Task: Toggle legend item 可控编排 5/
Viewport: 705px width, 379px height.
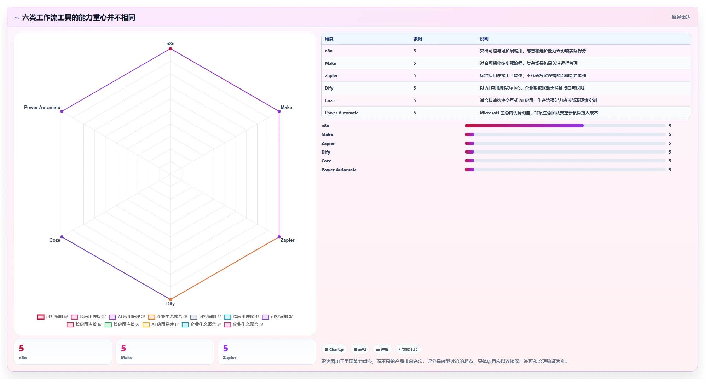Action: [52, 317]
